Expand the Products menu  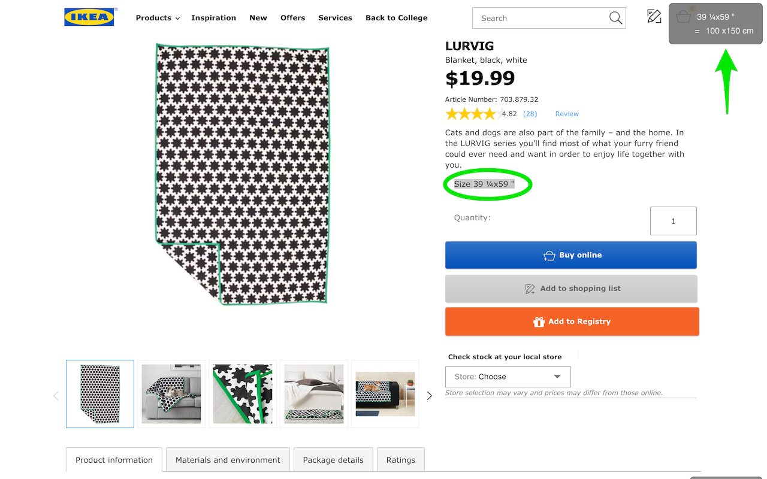[158, 18]
